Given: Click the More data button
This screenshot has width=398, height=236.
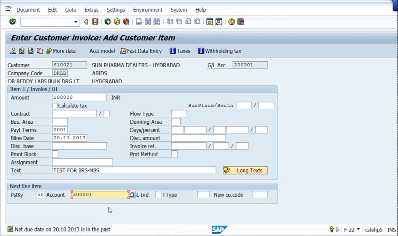Looking at the screenshot, I should coord(61,51).
